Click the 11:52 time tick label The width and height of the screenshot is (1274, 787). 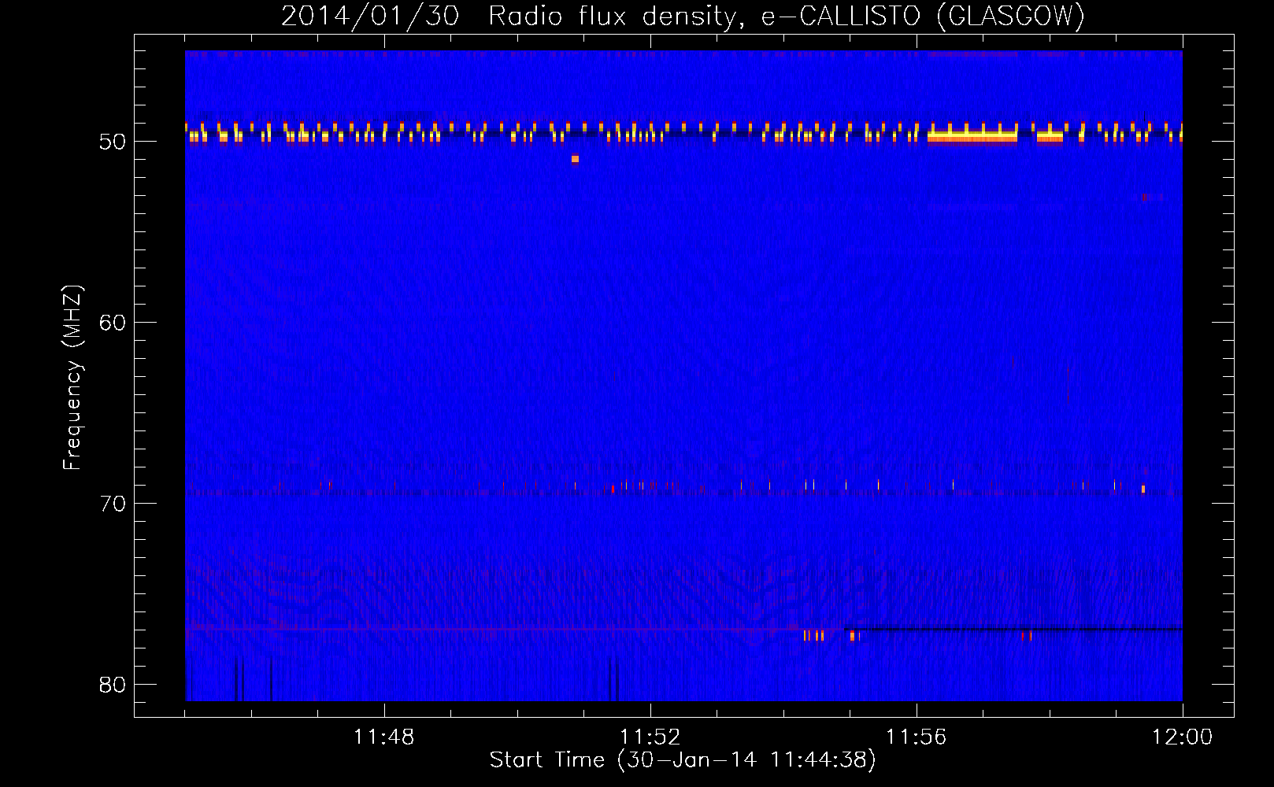(x=650, y=737)
